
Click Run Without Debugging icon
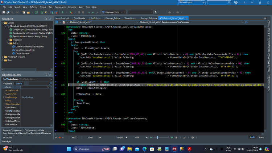point(71,12)
